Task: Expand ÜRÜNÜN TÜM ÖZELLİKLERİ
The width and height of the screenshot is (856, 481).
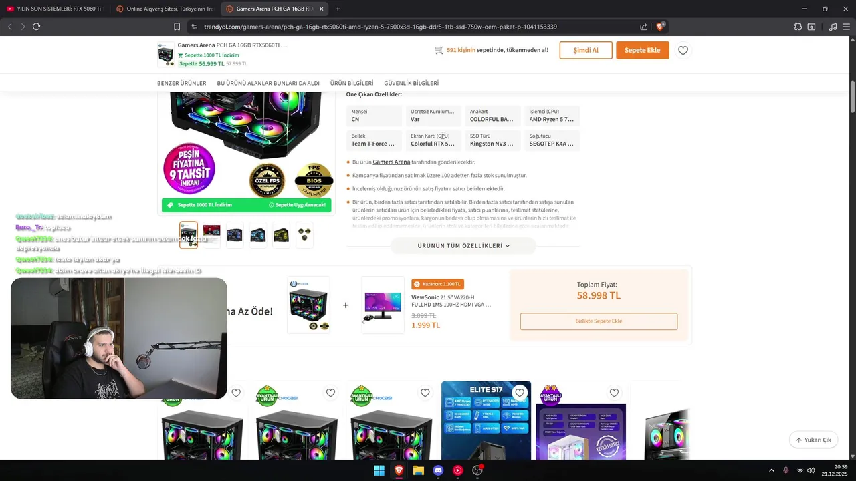Action: (463, 246)
